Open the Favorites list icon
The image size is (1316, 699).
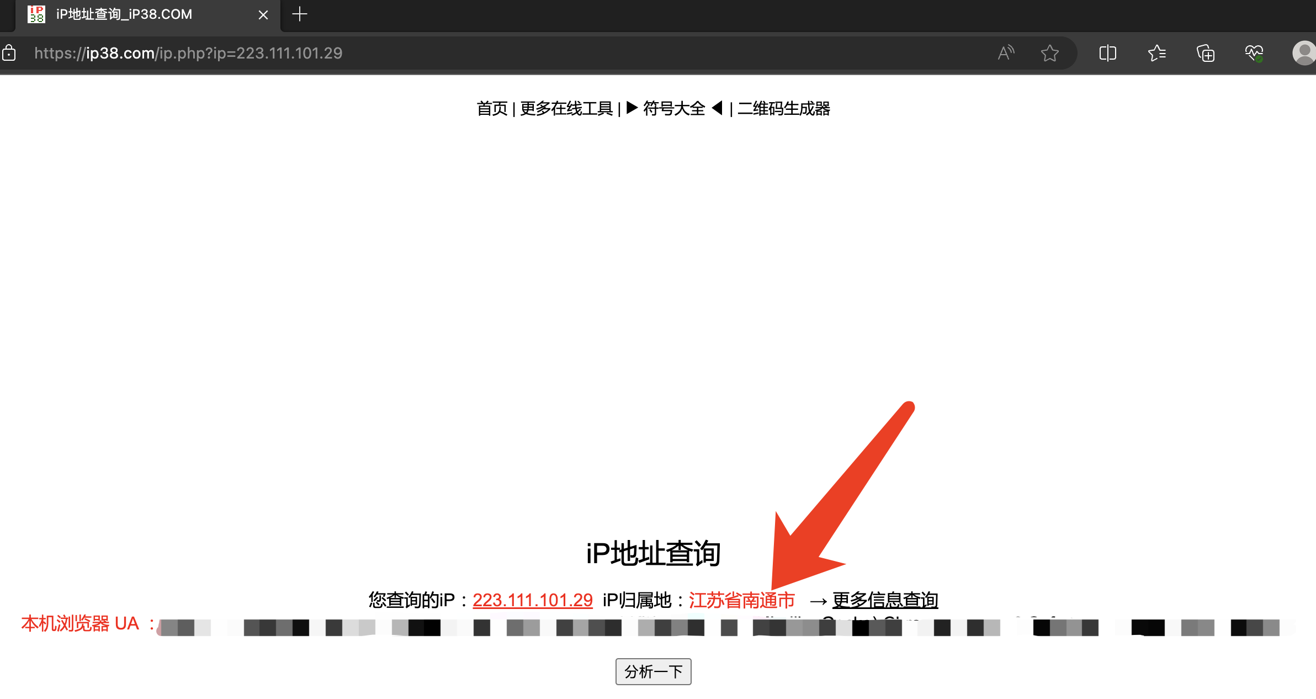click(x=1156, y=53)
